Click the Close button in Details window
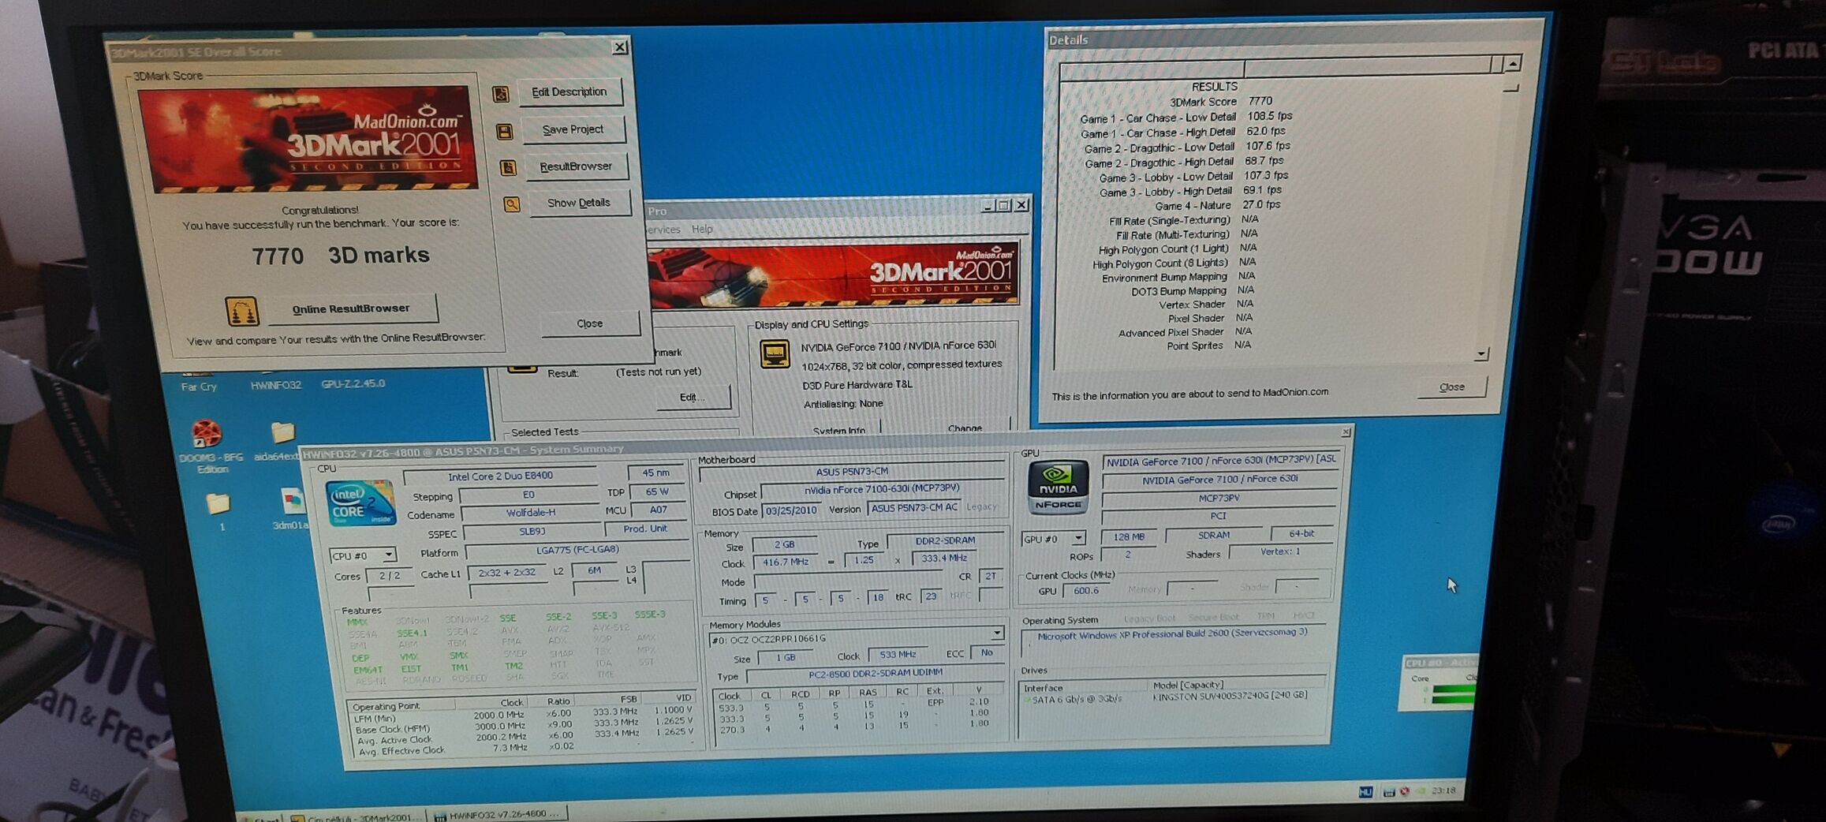Image resolution: width=1826 pixels, height=822 pixels. [x=1451, y=387]
